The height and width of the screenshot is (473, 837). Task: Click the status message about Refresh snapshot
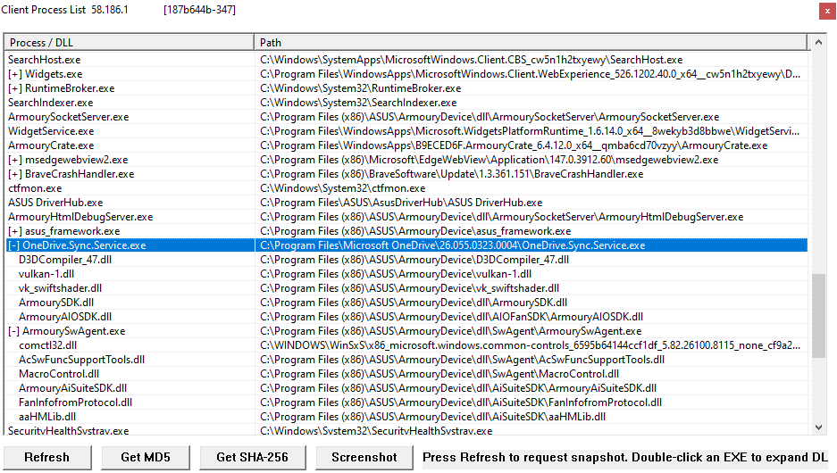click(625, 458)
